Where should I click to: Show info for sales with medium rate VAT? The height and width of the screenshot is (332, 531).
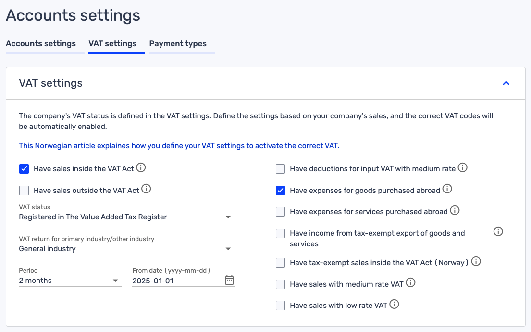pyautogui.click(x=410, y=283)
